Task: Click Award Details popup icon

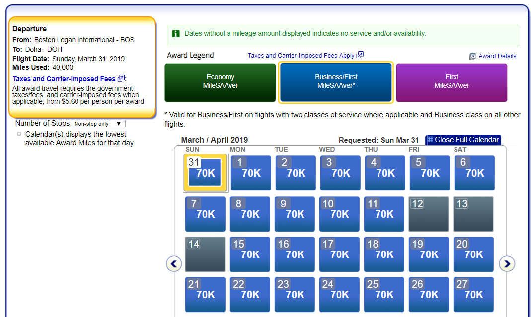Action: click(472, 57)
